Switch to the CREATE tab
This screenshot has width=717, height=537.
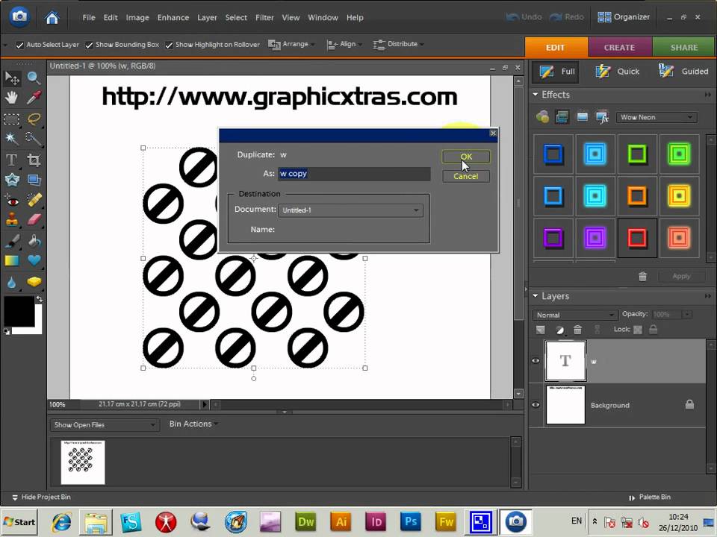[620, 48]
